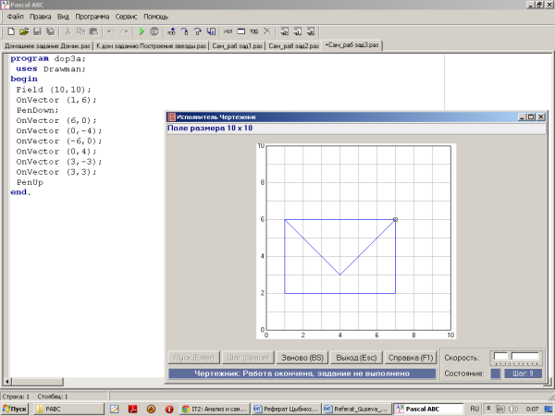Click the Save file diskette icon

37,31
